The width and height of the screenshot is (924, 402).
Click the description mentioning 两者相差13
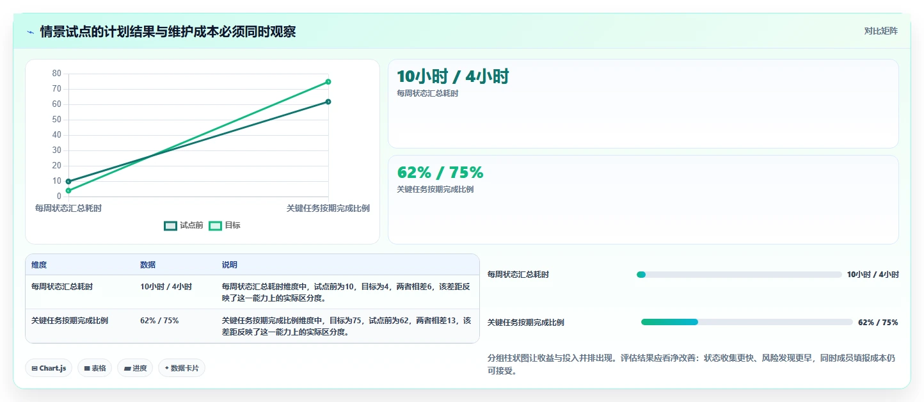(x=346, y=326)
